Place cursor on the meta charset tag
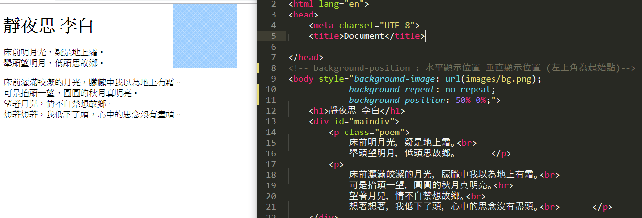642x218 pixels. [363, 25]
